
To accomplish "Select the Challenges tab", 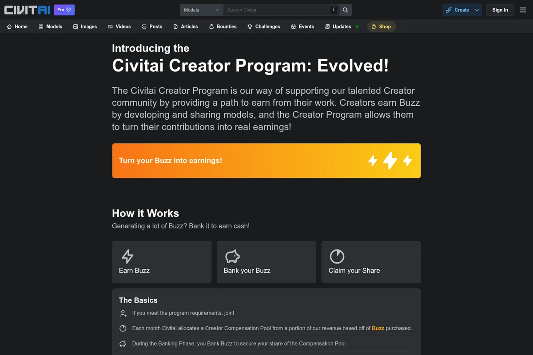I will 264,27.
